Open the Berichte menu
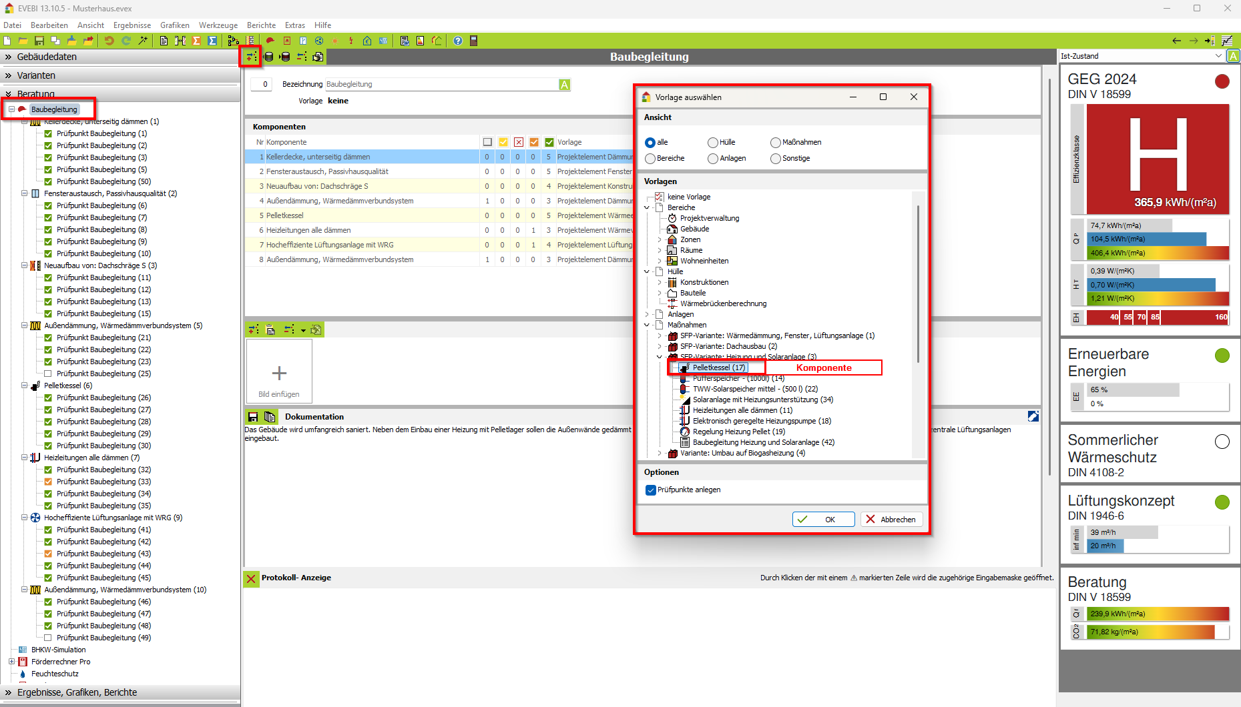The width and height of the screenshot is (1241, 707). (261, 25)
